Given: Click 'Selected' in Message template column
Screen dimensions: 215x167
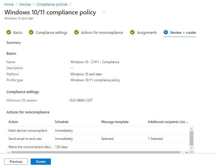Looking at the screenshot, I should [x=107, y=139].
